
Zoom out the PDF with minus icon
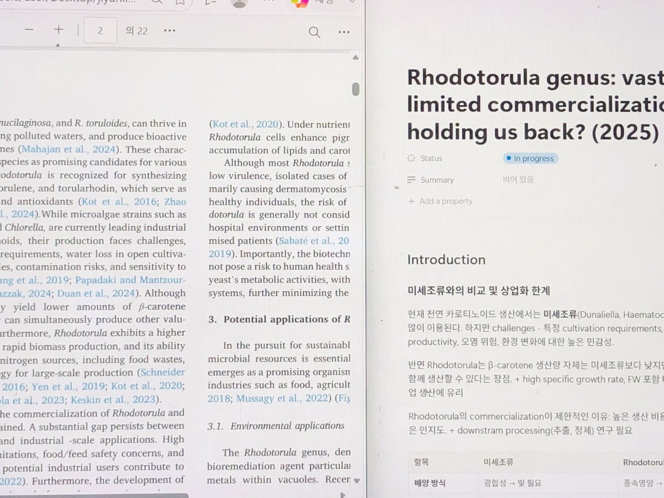(x=29, y=30)
